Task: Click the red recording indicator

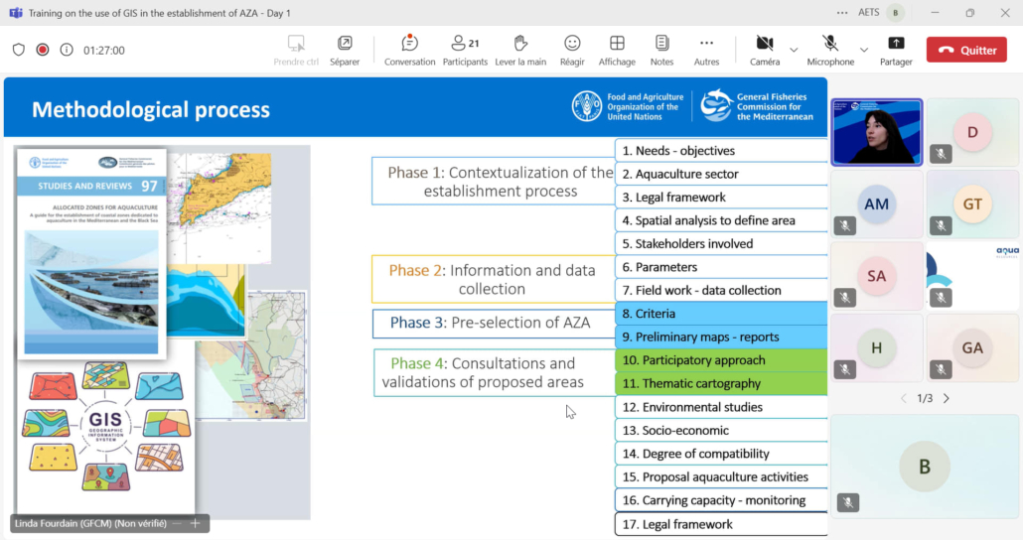Action: [43, 50]
